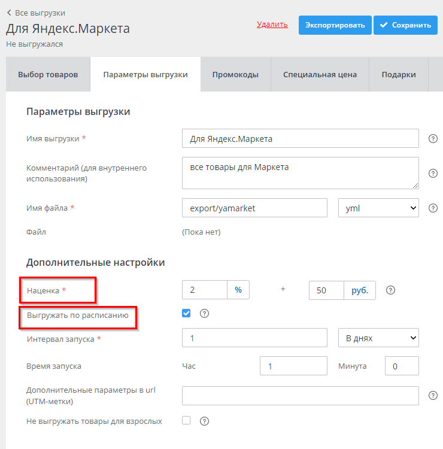
Task: Click into the export/yamarket file name field
Action: [x=254, y=208]
